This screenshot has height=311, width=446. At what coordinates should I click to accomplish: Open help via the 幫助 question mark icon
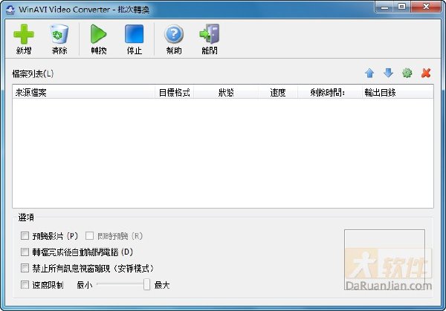pyautogui.click(x=174, y=34)
